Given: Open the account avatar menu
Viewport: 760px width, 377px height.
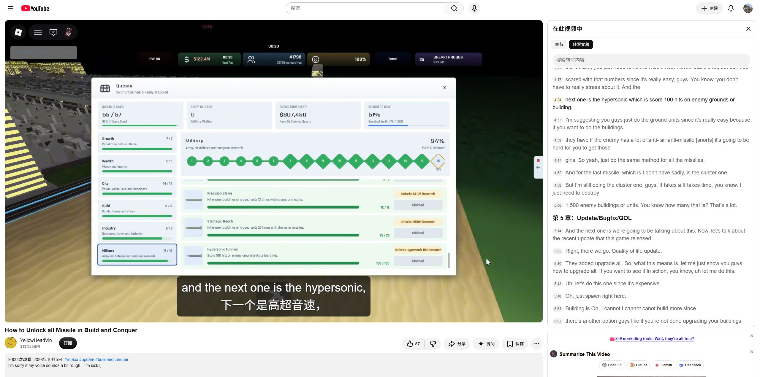Looking at the screenshot, I should 748,8.
